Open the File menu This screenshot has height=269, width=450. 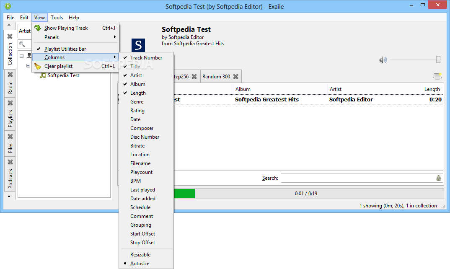click(x=10, y=18)
